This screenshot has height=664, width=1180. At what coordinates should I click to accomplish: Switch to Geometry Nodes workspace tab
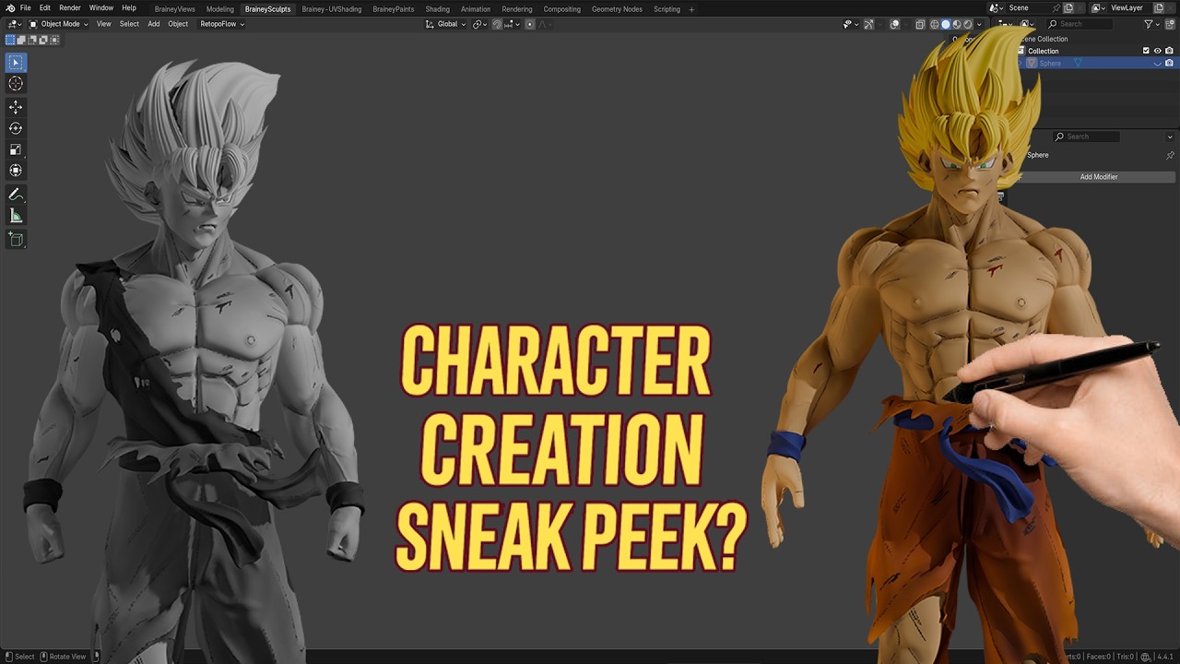[617, 9]
